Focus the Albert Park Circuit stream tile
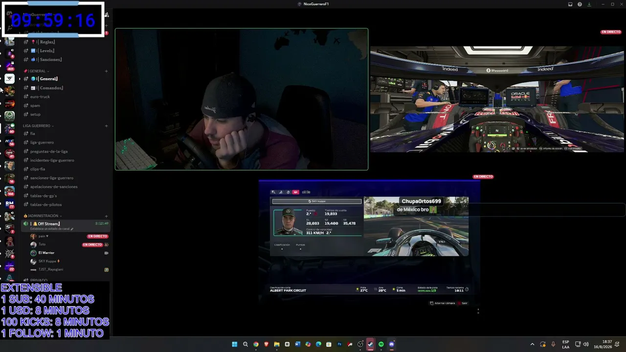This screenshot has height=352, width=626. point(369,244)
